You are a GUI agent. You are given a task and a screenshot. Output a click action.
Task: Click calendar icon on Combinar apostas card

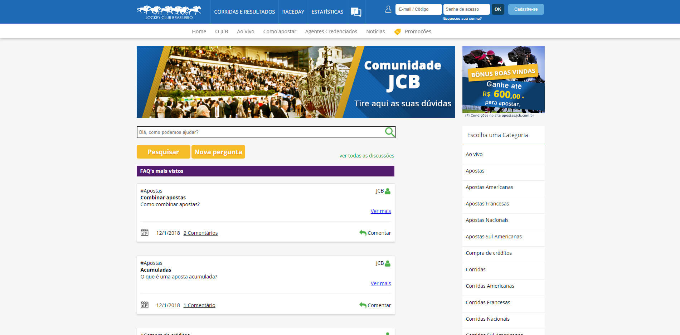[145, 233]
